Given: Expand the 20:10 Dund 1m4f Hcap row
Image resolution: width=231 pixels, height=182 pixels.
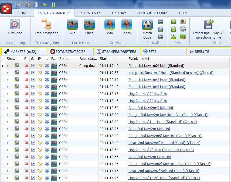Looking at the screenshot, I should pos(8,80).
